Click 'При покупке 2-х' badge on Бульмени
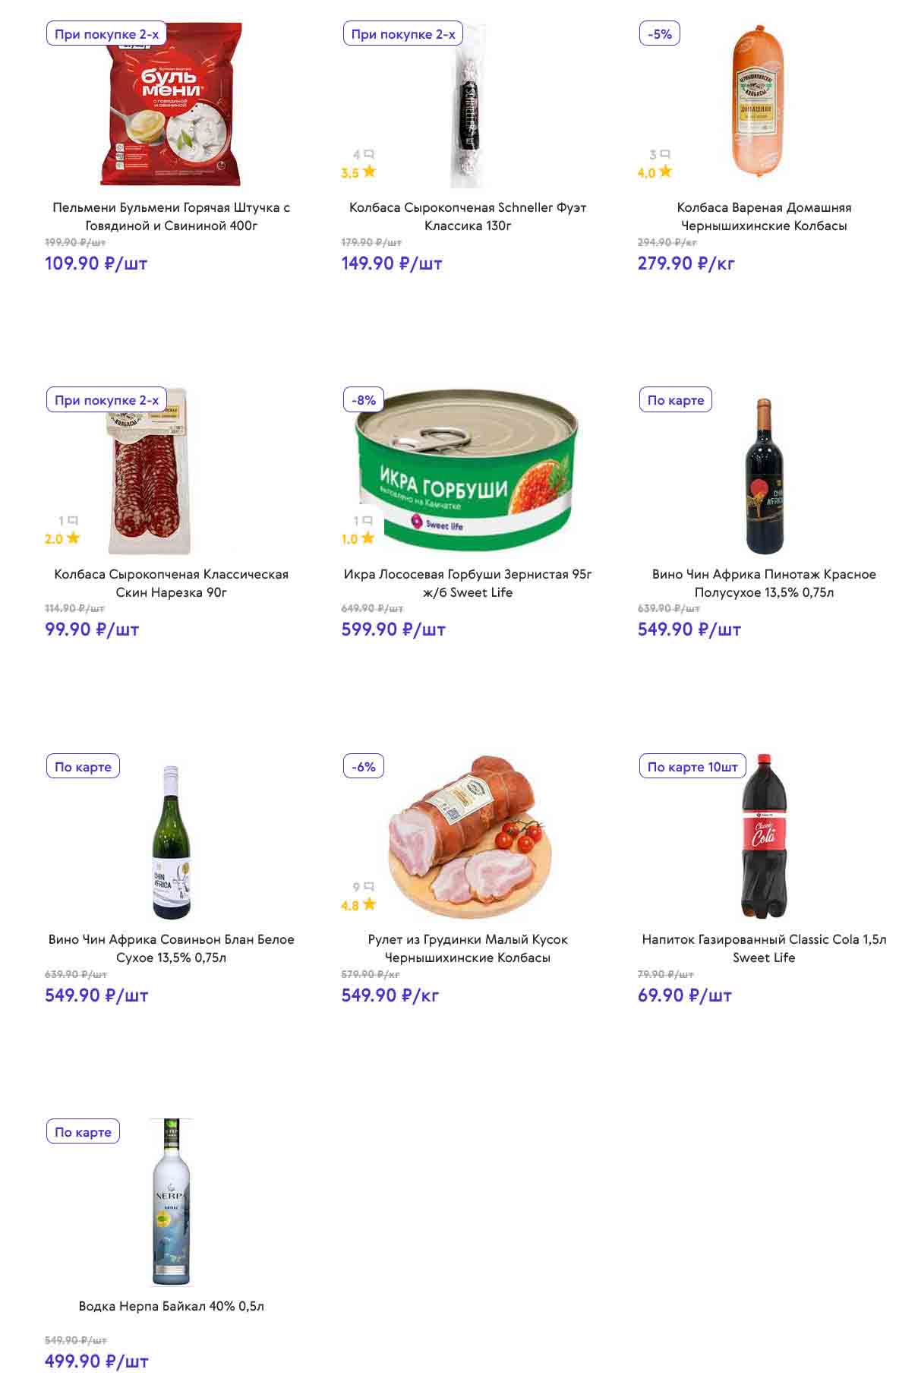This screenshot has width=918, height=1388. (106, 34)
